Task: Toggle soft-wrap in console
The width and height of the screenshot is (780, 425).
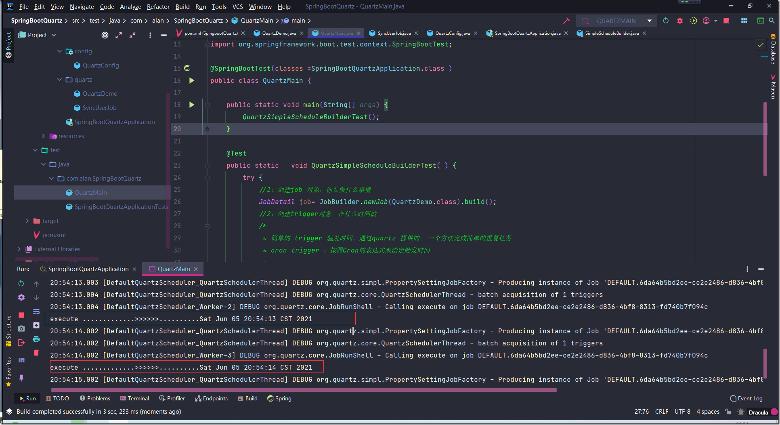Action: click(36, 311)
